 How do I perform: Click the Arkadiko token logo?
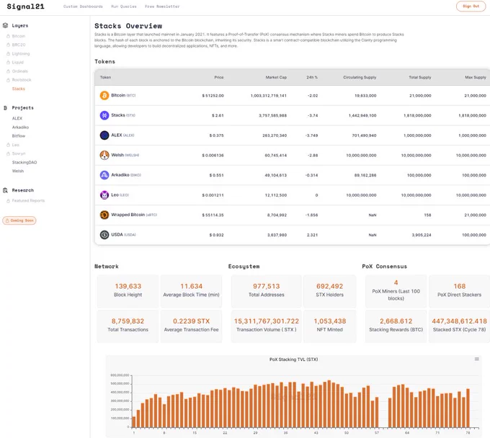[x=104, y=175]
